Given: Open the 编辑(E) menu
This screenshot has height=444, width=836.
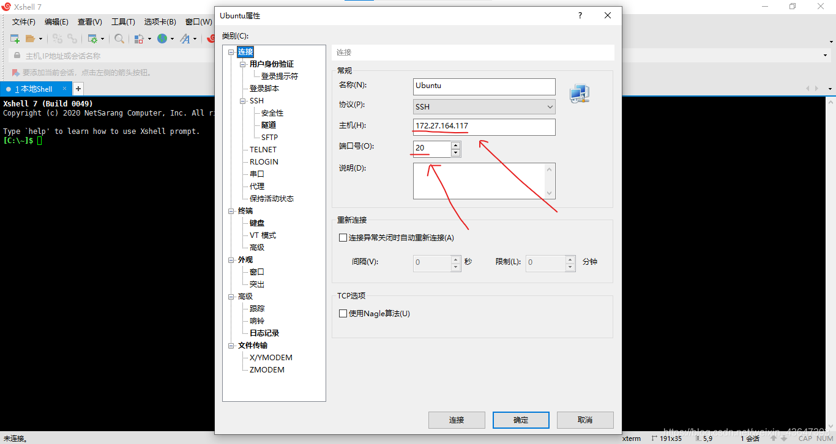Looking at the screenshot, I should (56, 22).
